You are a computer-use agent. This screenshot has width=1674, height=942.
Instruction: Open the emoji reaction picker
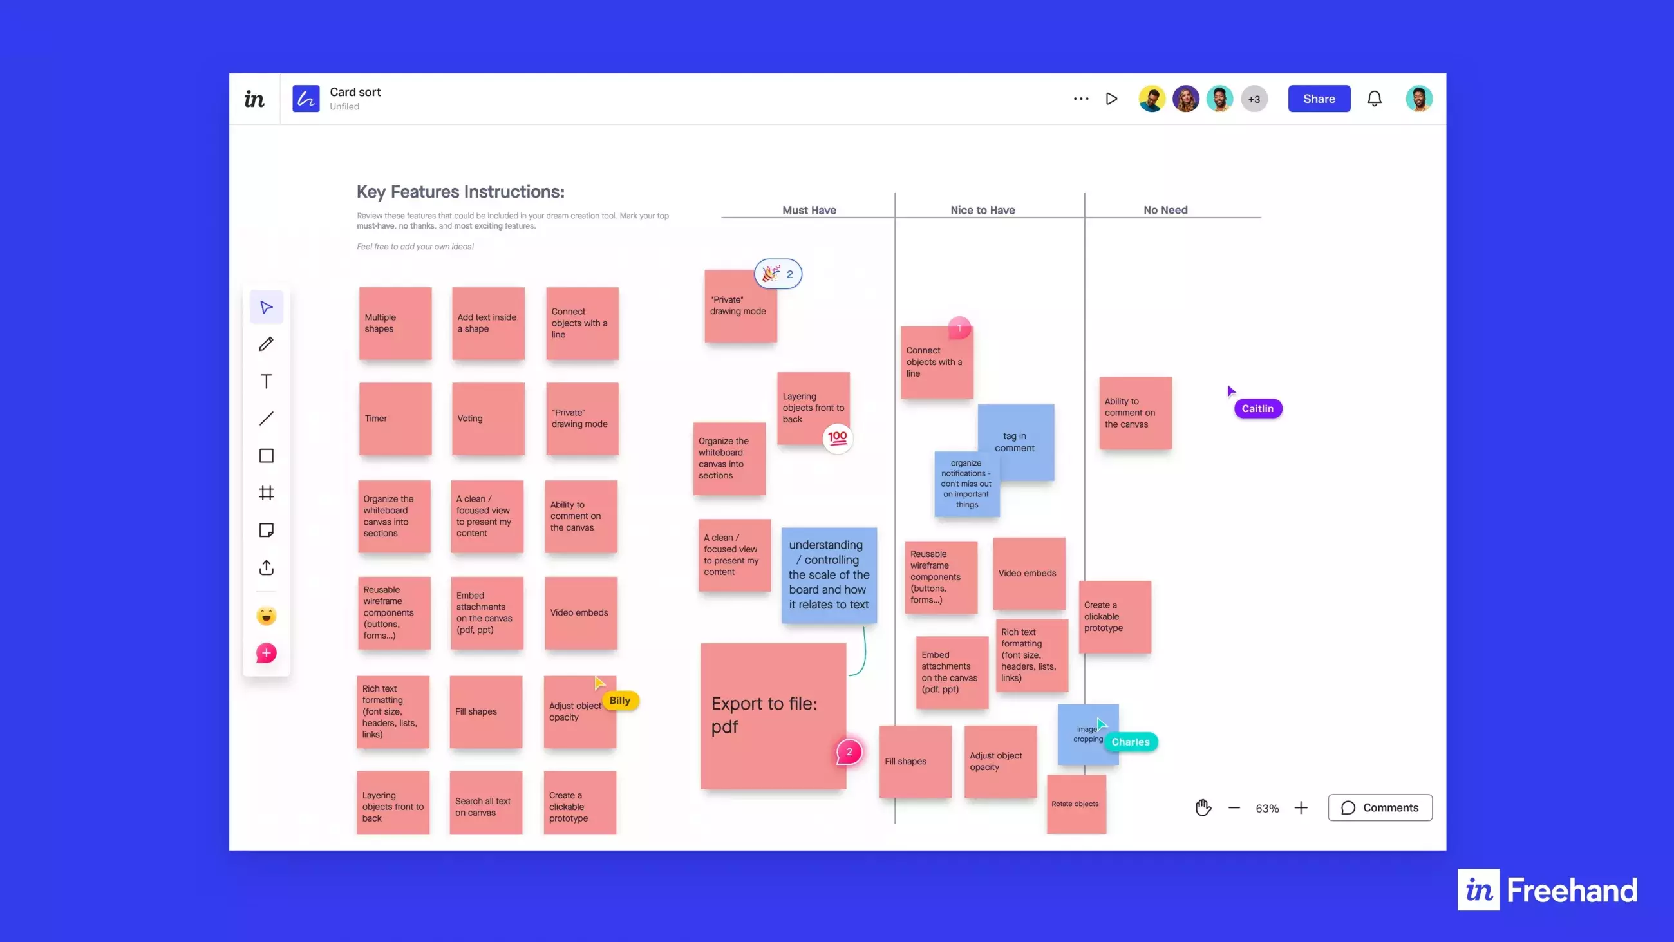point(266,615)
